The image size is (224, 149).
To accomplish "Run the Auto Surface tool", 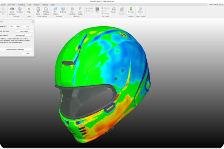I will coord(80,10).
